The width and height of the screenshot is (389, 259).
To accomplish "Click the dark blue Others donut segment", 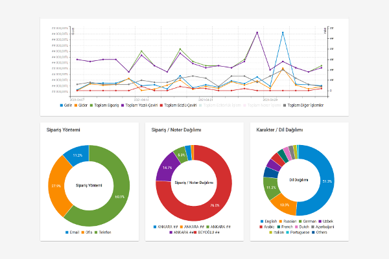I will [x=271, y=172].
